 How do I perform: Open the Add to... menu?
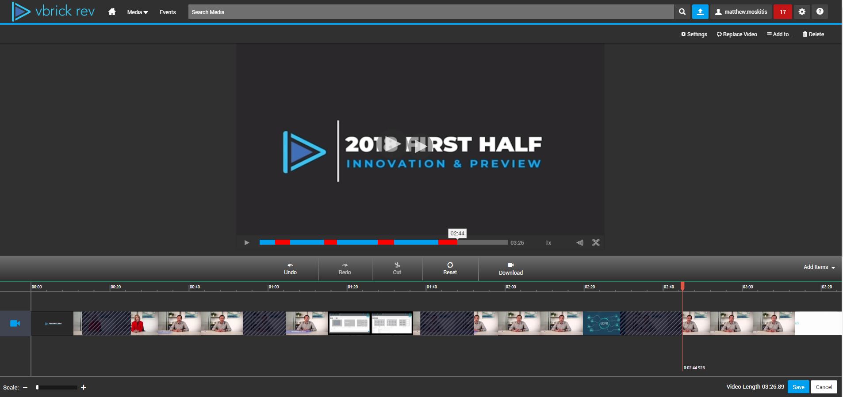click(x=780, y=34)
